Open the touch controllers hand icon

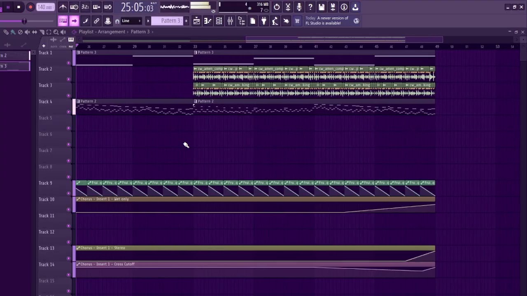pos(286,21)
